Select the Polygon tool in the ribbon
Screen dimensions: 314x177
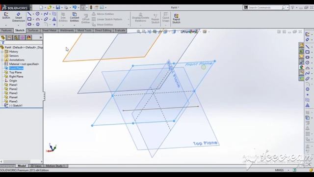(38, 25)
